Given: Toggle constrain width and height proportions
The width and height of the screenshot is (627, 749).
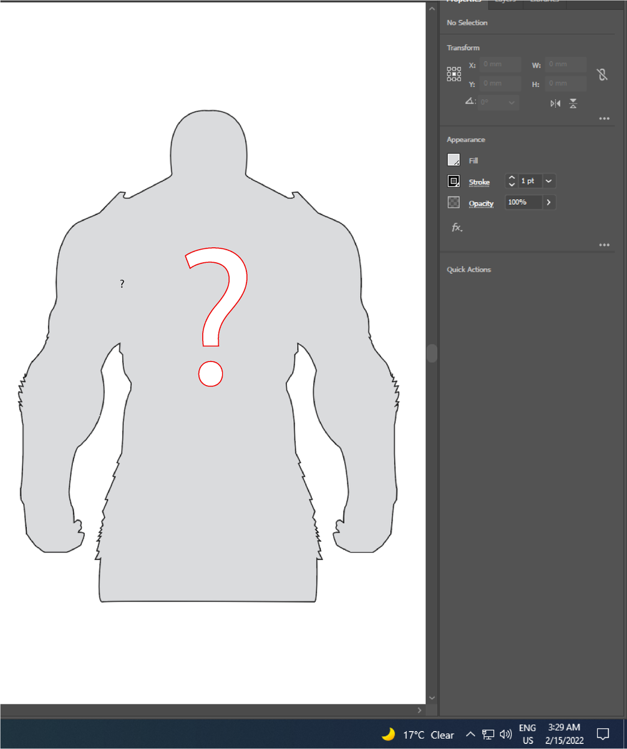Looking at the screenshot, I should (x=602, y=74).
